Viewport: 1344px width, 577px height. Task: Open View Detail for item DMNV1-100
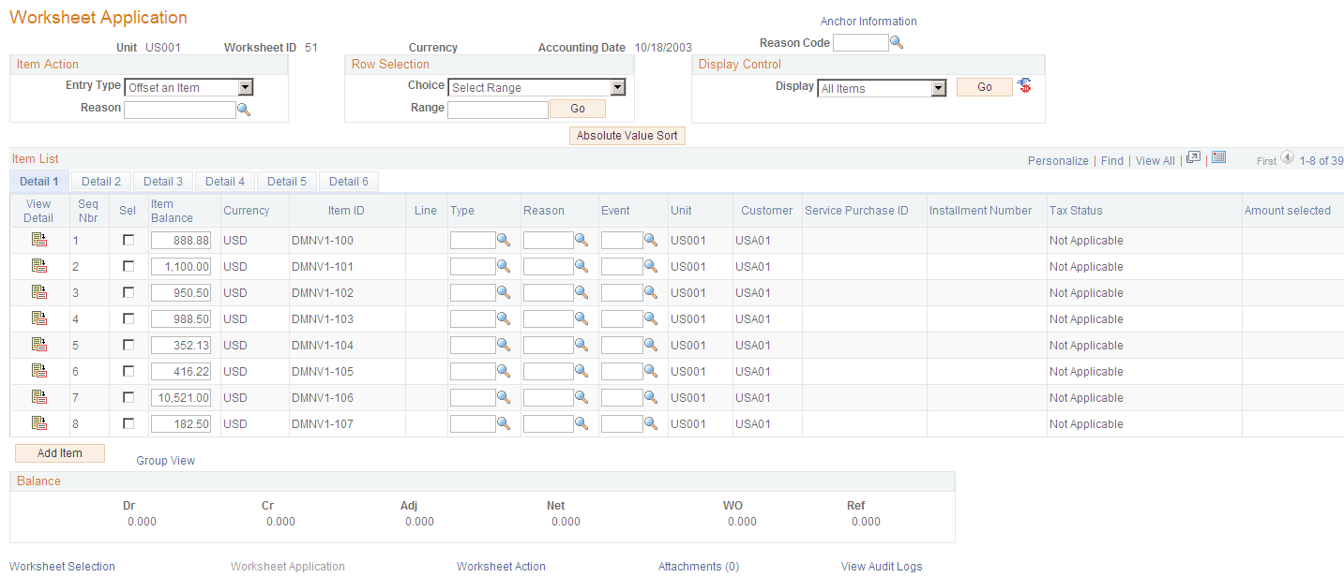(x=38, y=240)
